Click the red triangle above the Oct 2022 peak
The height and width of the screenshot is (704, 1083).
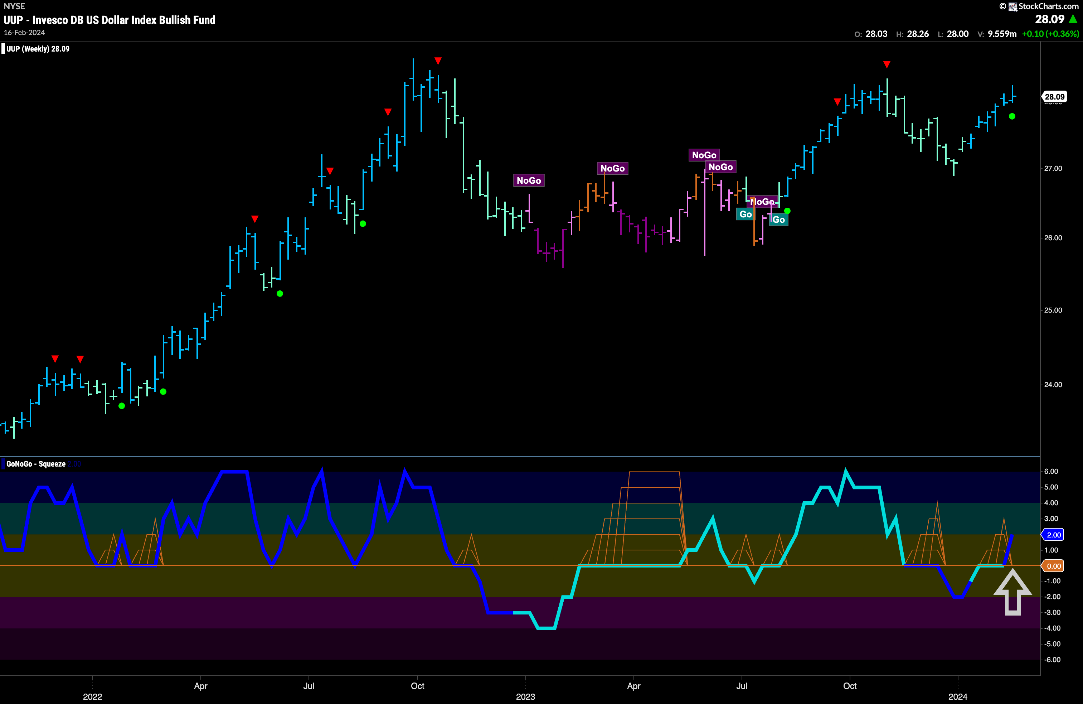point(438,61)
